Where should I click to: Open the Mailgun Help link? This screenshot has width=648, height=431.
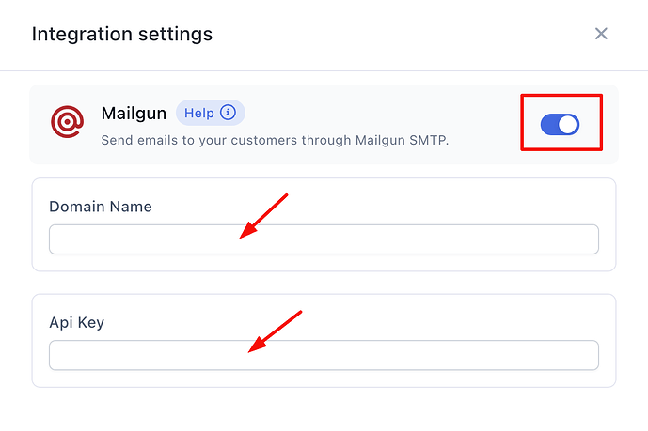210,113
